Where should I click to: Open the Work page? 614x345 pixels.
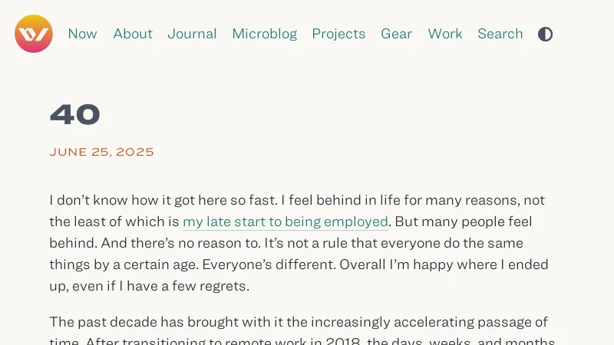coord(445,34)
